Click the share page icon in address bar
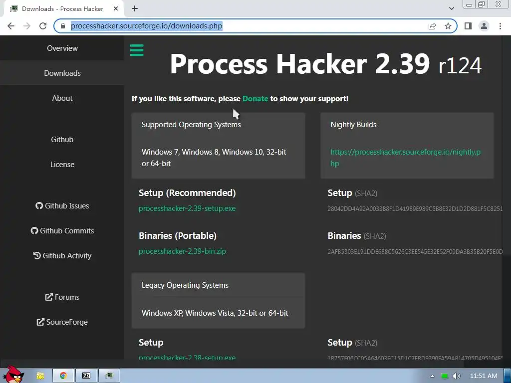This screenshot has height=383, width=511. 432,26
